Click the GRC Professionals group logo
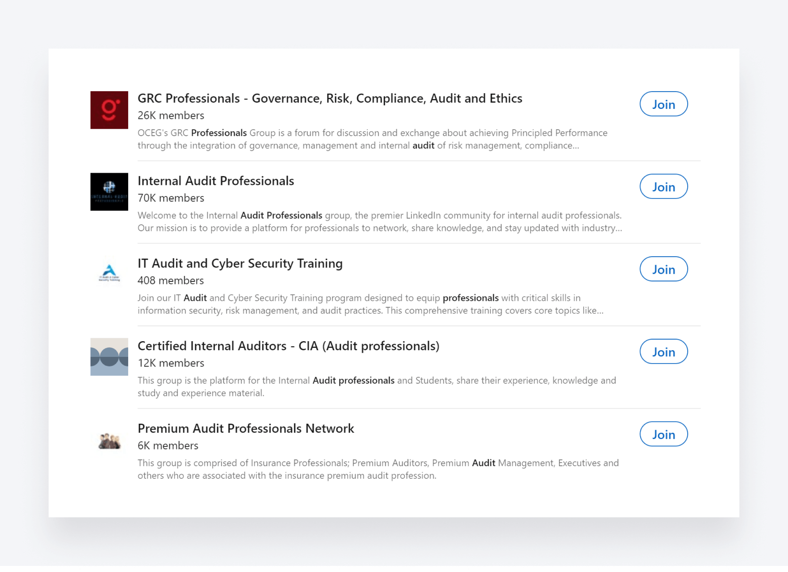 [109, 110]
